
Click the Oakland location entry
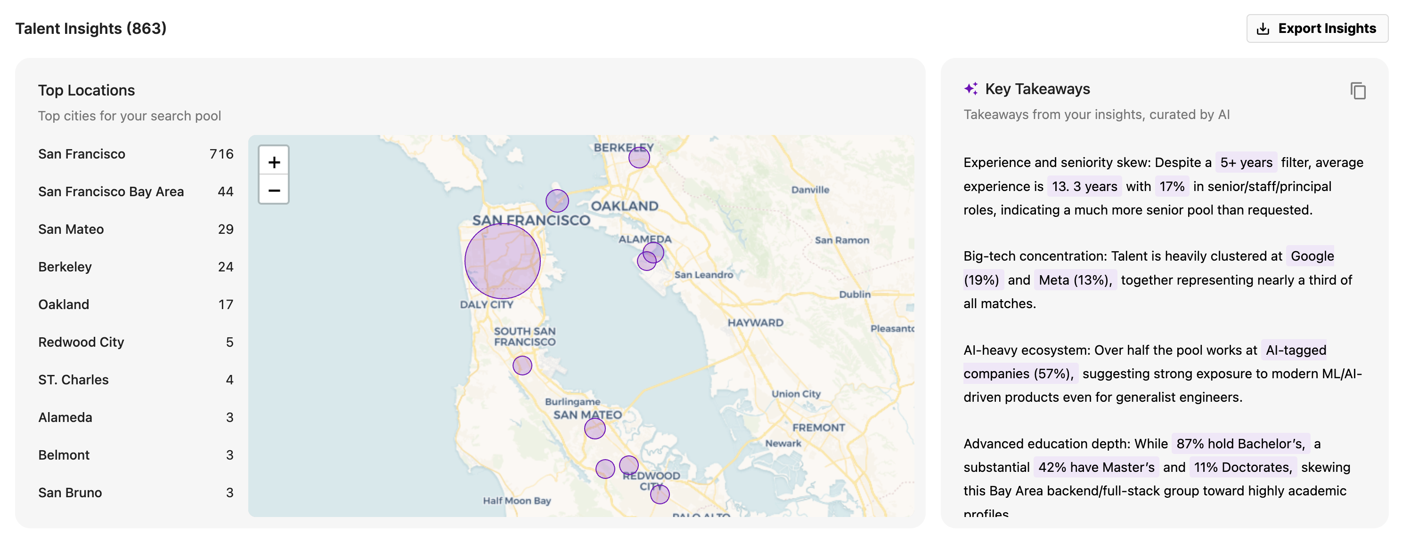click(x=136, y=304)
